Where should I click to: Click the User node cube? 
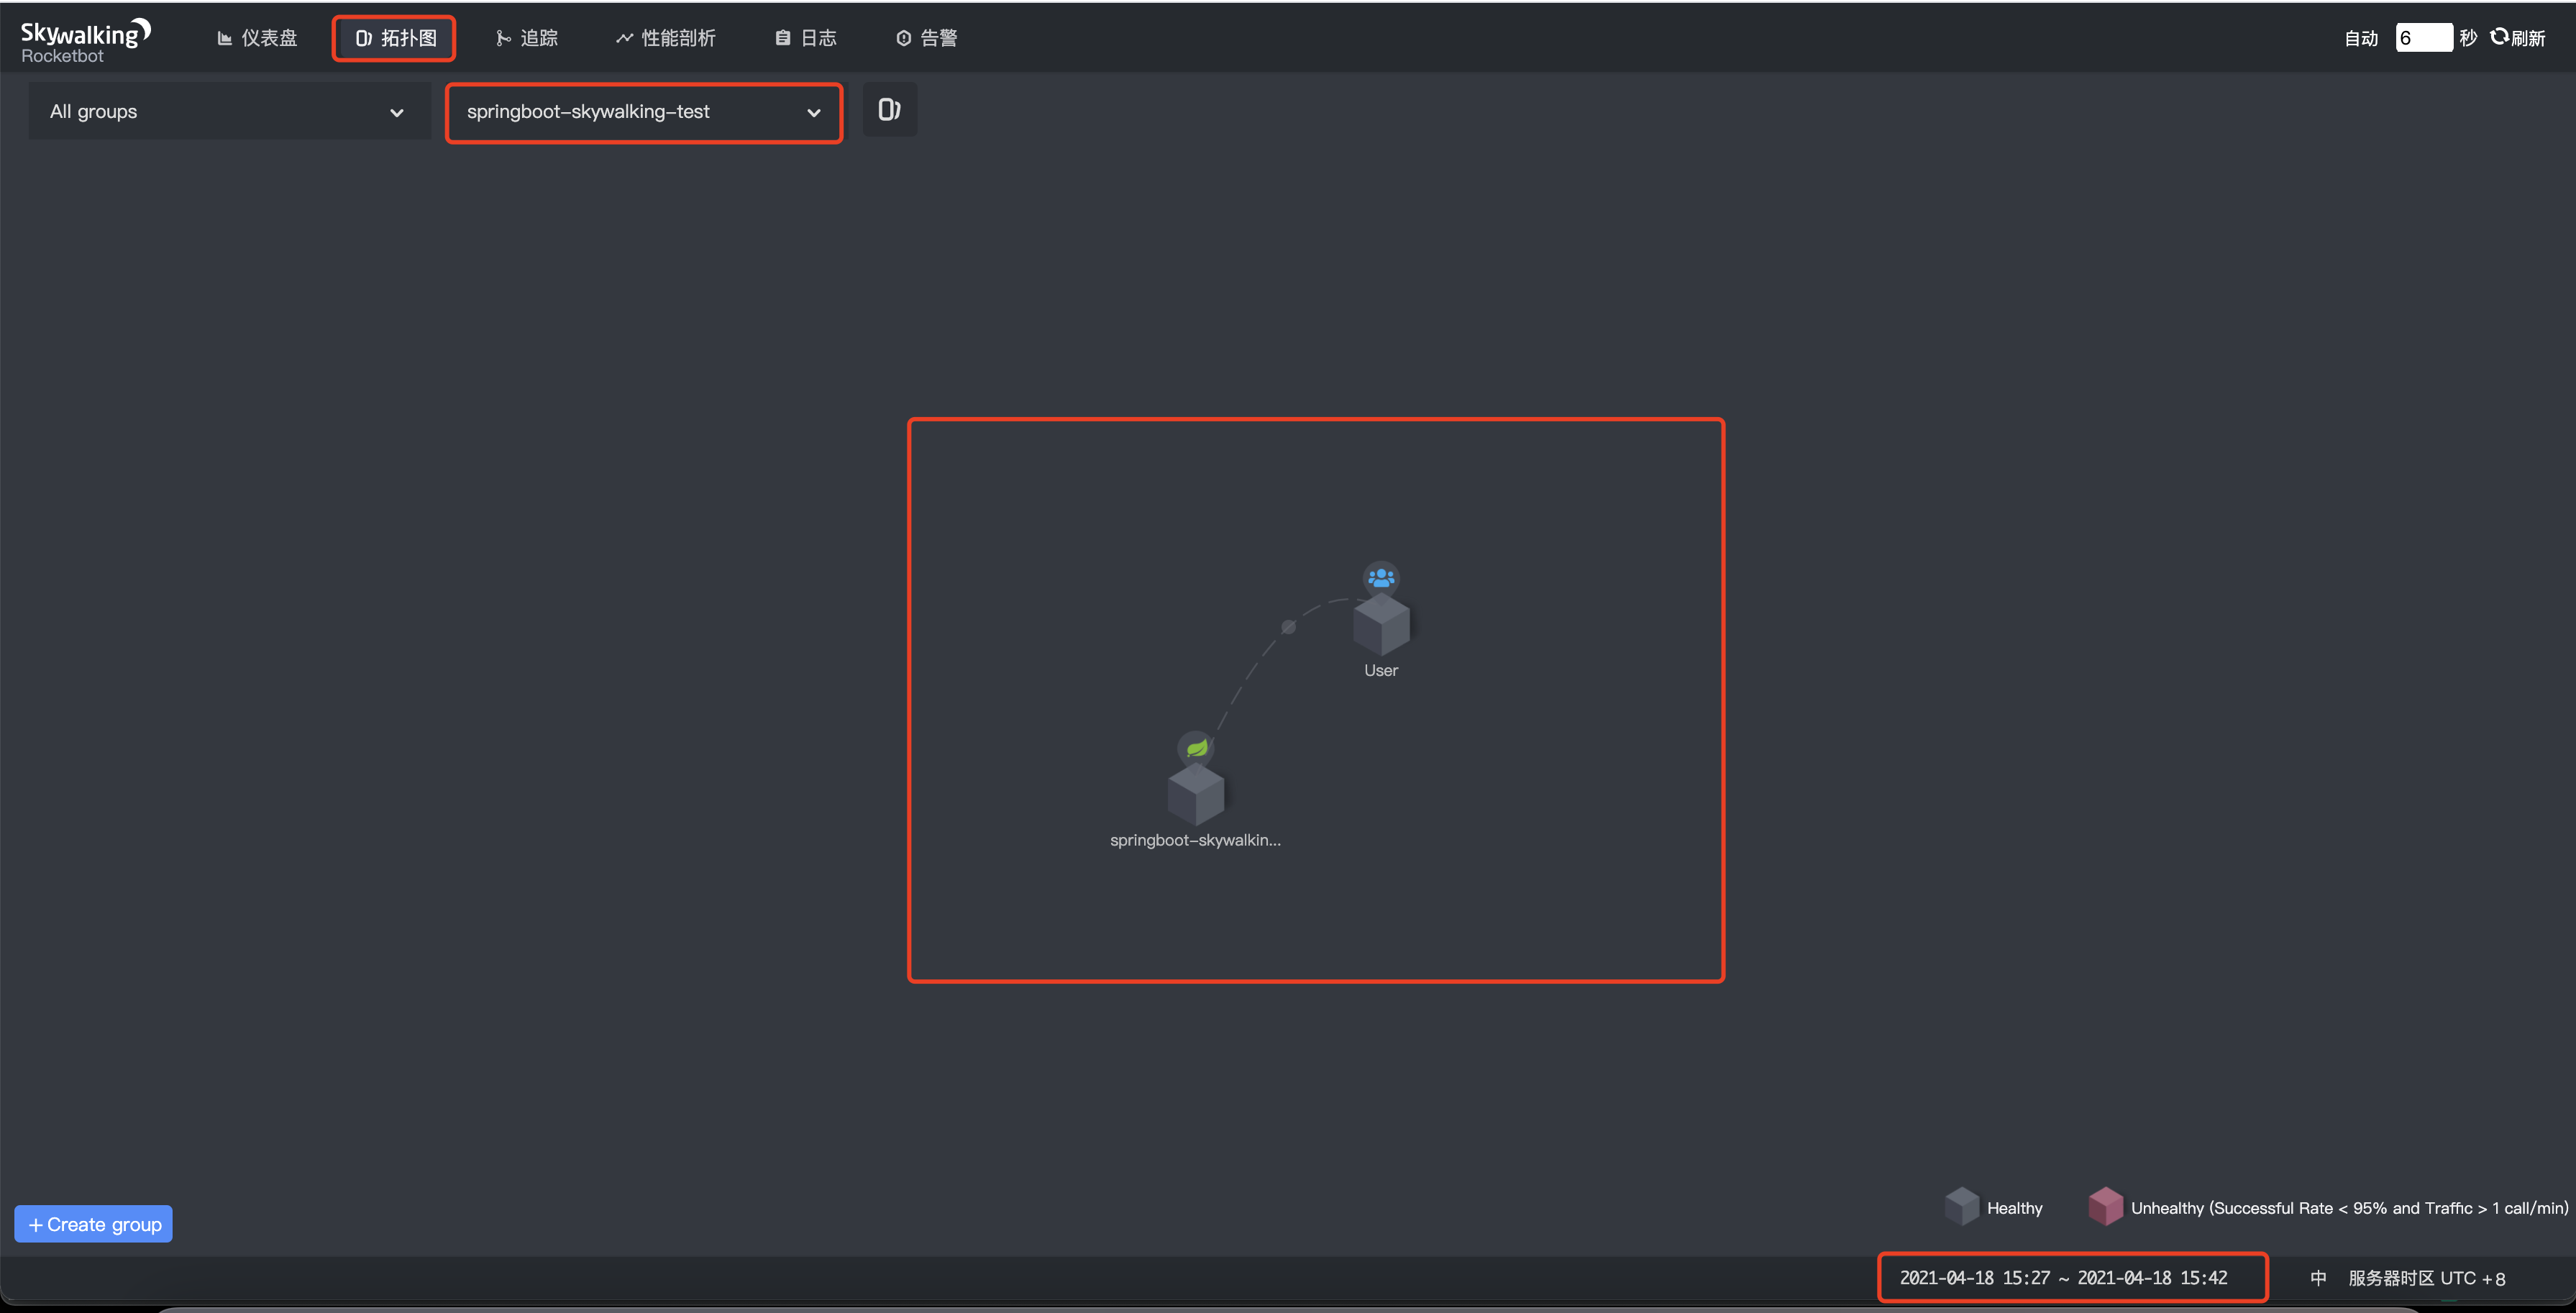(1381, 625)
